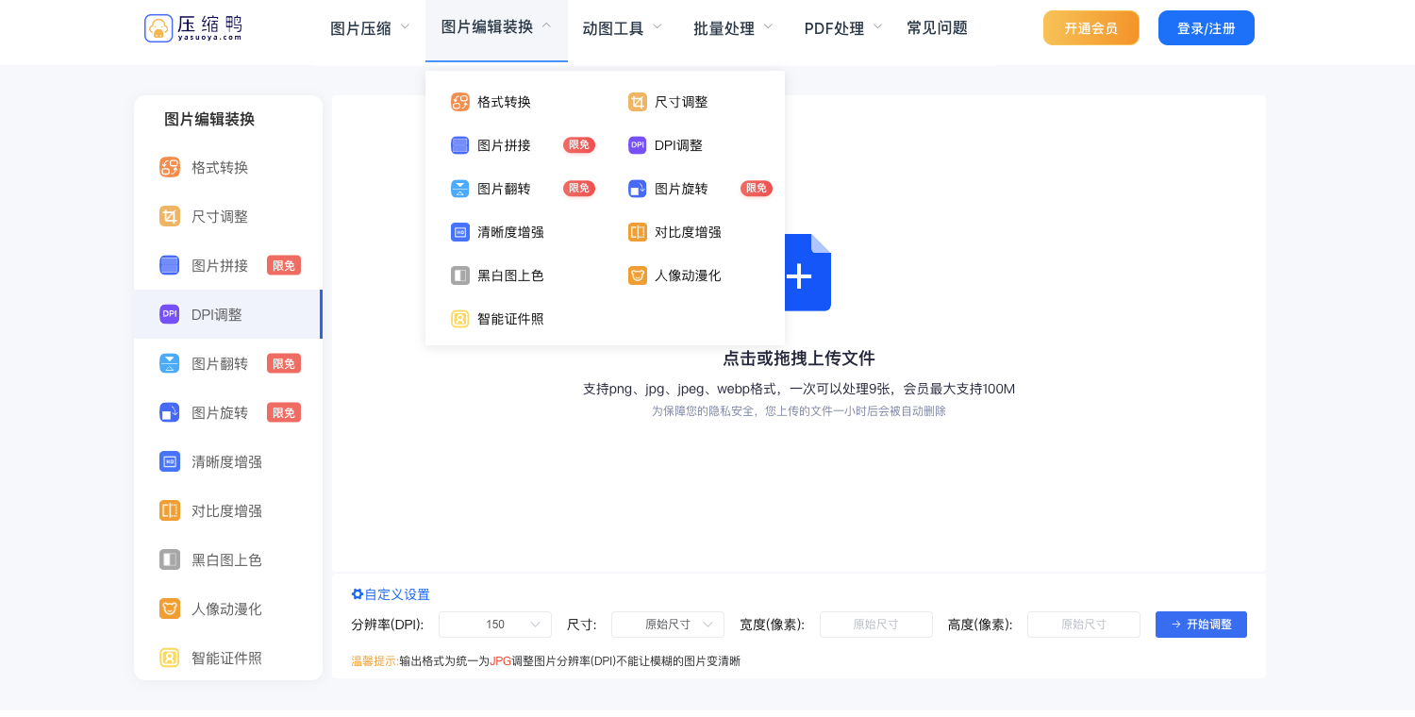Click 黑白图上色 icon in dropdown menu
The height and width of the screenshot is (717, 1415).
point(460,275)
